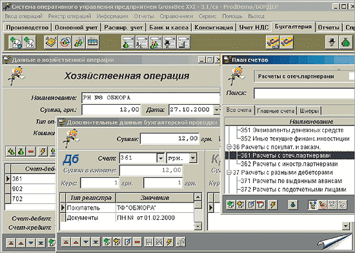The height and width of the screenshot is (253, 355).
Task: Open the грн. currency dropdown arrow
Action: (x=193, y=158)
